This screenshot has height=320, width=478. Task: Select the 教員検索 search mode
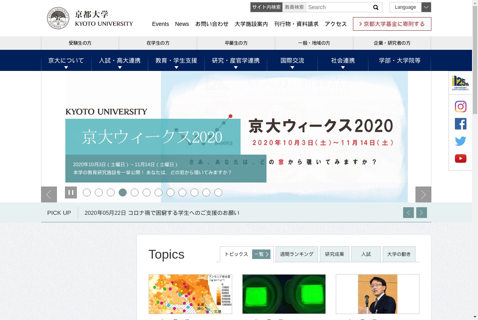294,7
